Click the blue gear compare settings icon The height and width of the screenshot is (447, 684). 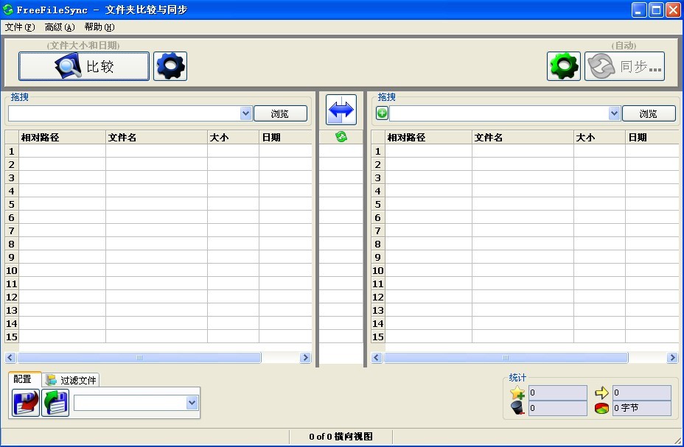170,66
